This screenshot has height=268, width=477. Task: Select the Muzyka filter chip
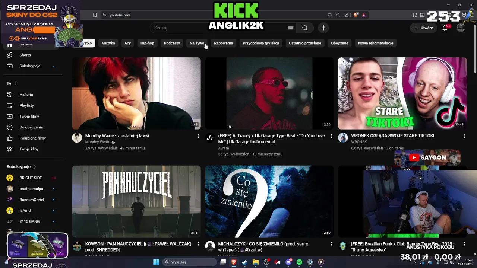tap(108, 43)
